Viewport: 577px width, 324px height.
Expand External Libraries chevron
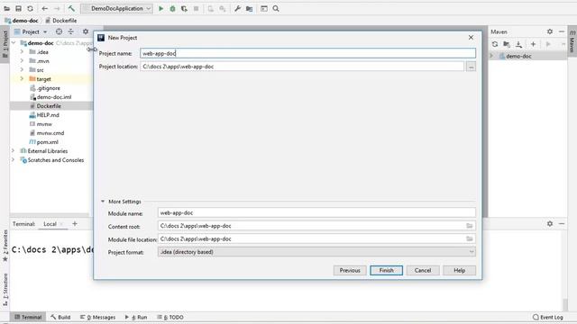13,150
